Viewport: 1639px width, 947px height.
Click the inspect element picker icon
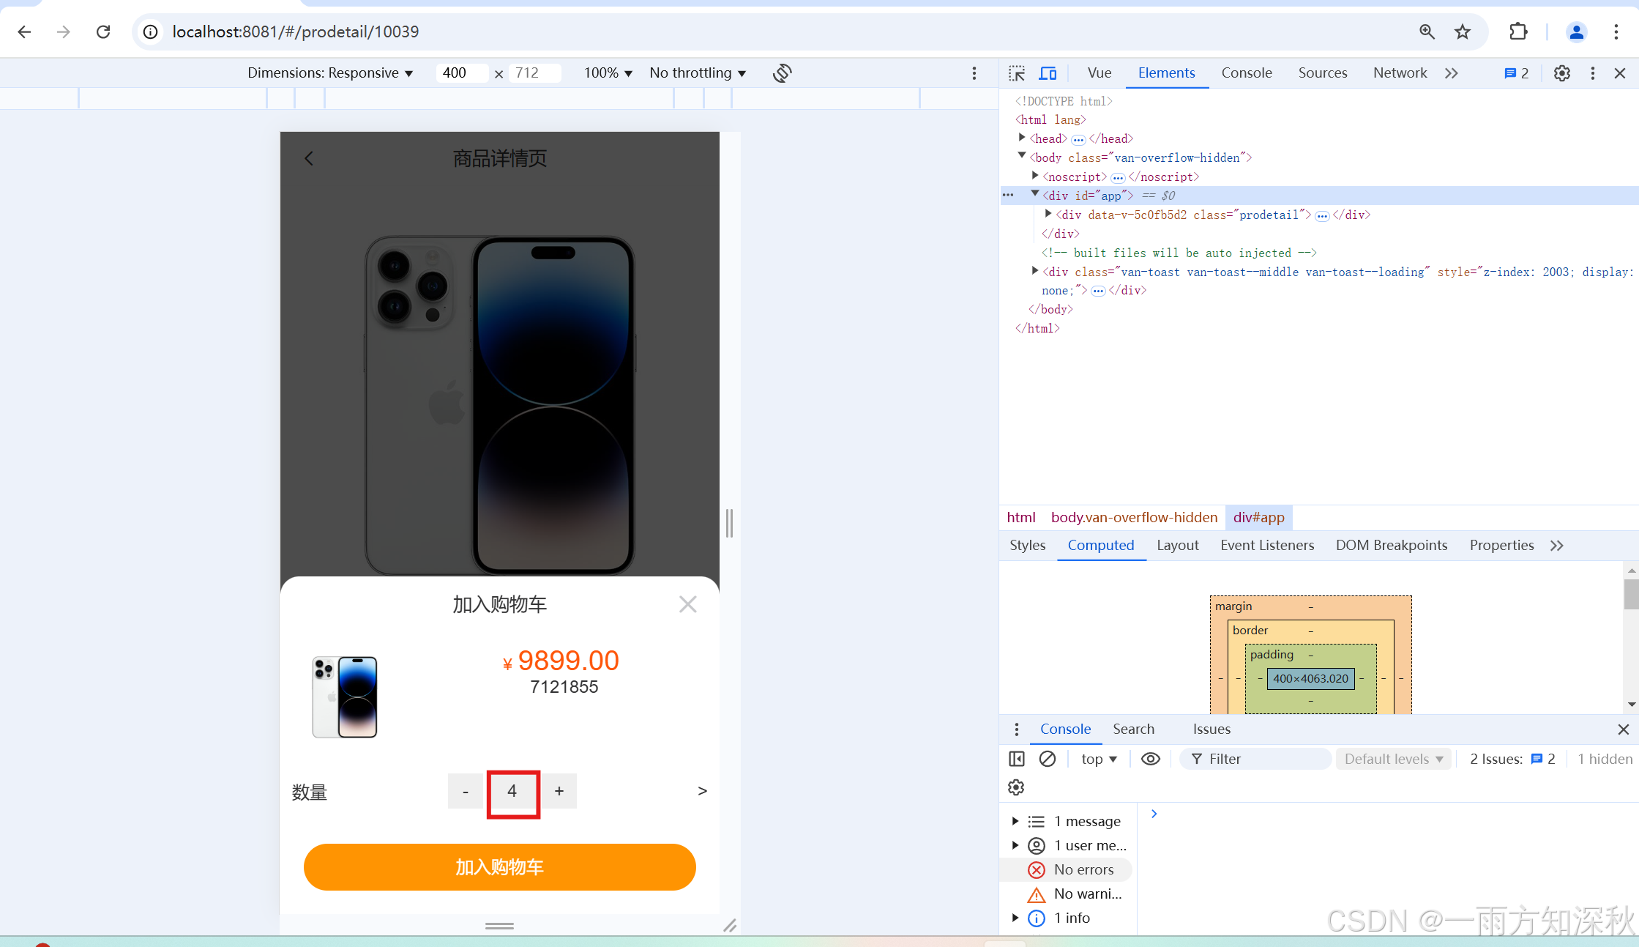(1017, 73)
